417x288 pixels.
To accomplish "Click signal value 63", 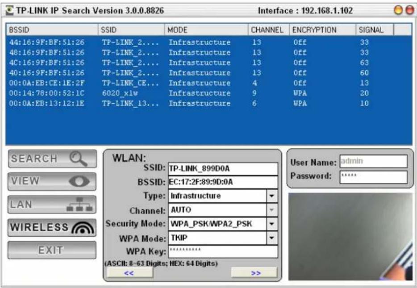I will pos(364,63).
